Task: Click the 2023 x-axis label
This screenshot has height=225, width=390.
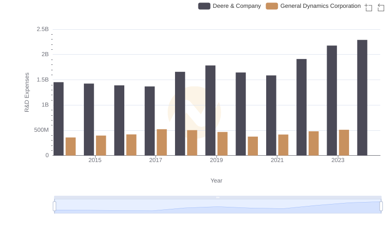Action: tap(338, 160)
